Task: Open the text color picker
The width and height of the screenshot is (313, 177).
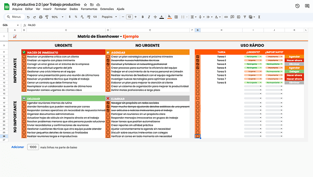Action: 161,17
